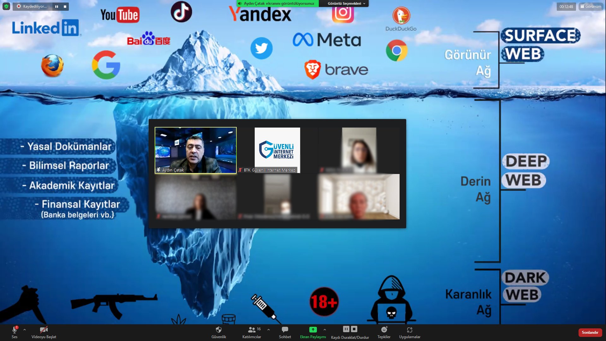Screen dimensions: 606x341
Task: Click the Aydın Çatak sharing screen notification
Action: coord(277,3)
